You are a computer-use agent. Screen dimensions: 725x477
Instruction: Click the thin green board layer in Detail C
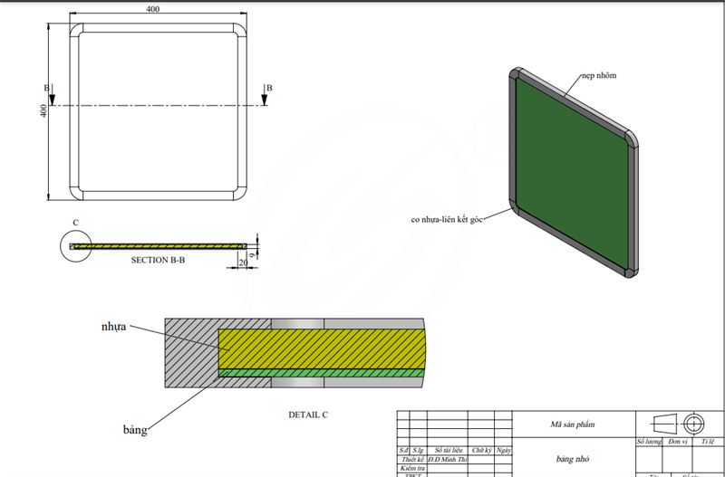[322, 373]
